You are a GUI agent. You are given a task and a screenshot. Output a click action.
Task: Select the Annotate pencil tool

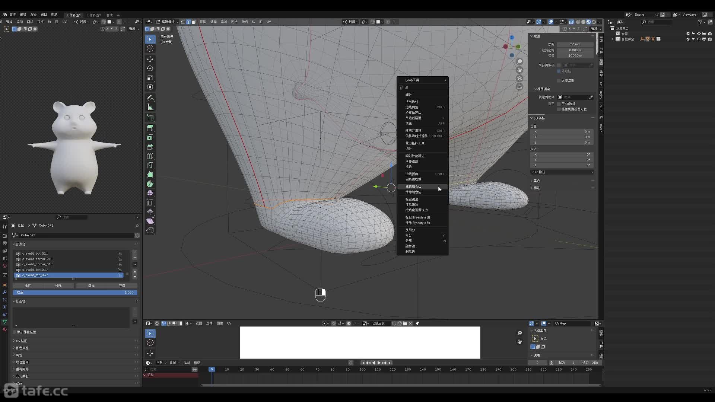pos(150,98)
